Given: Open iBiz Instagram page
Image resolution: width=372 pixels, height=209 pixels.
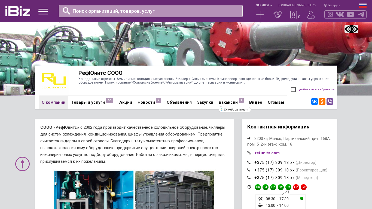Looking at the screenshot, I should [330, 14].
